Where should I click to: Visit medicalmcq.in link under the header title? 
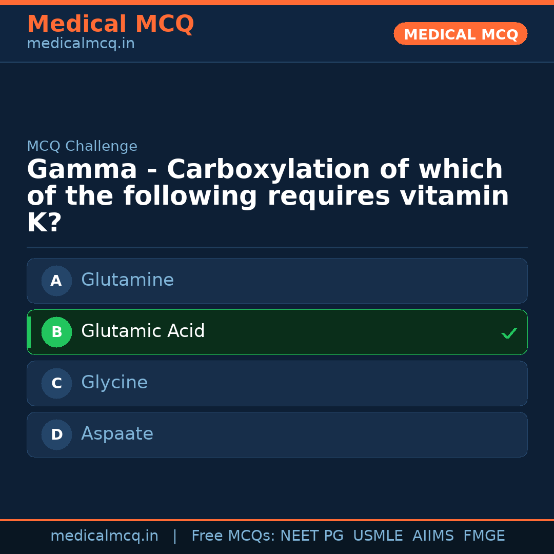pyautogui.click(x=81, y=44)
